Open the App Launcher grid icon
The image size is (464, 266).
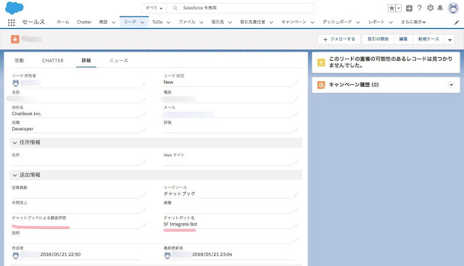12,22
